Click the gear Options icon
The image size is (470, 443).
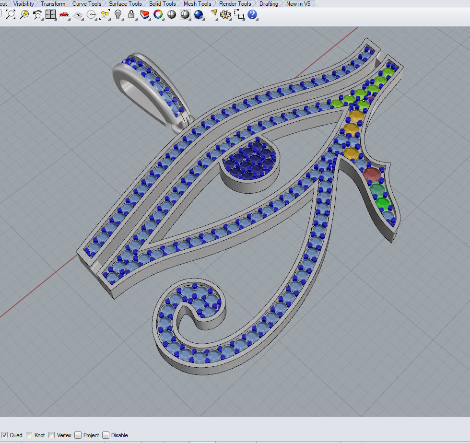pyautogui.click(x=225, y=14)
